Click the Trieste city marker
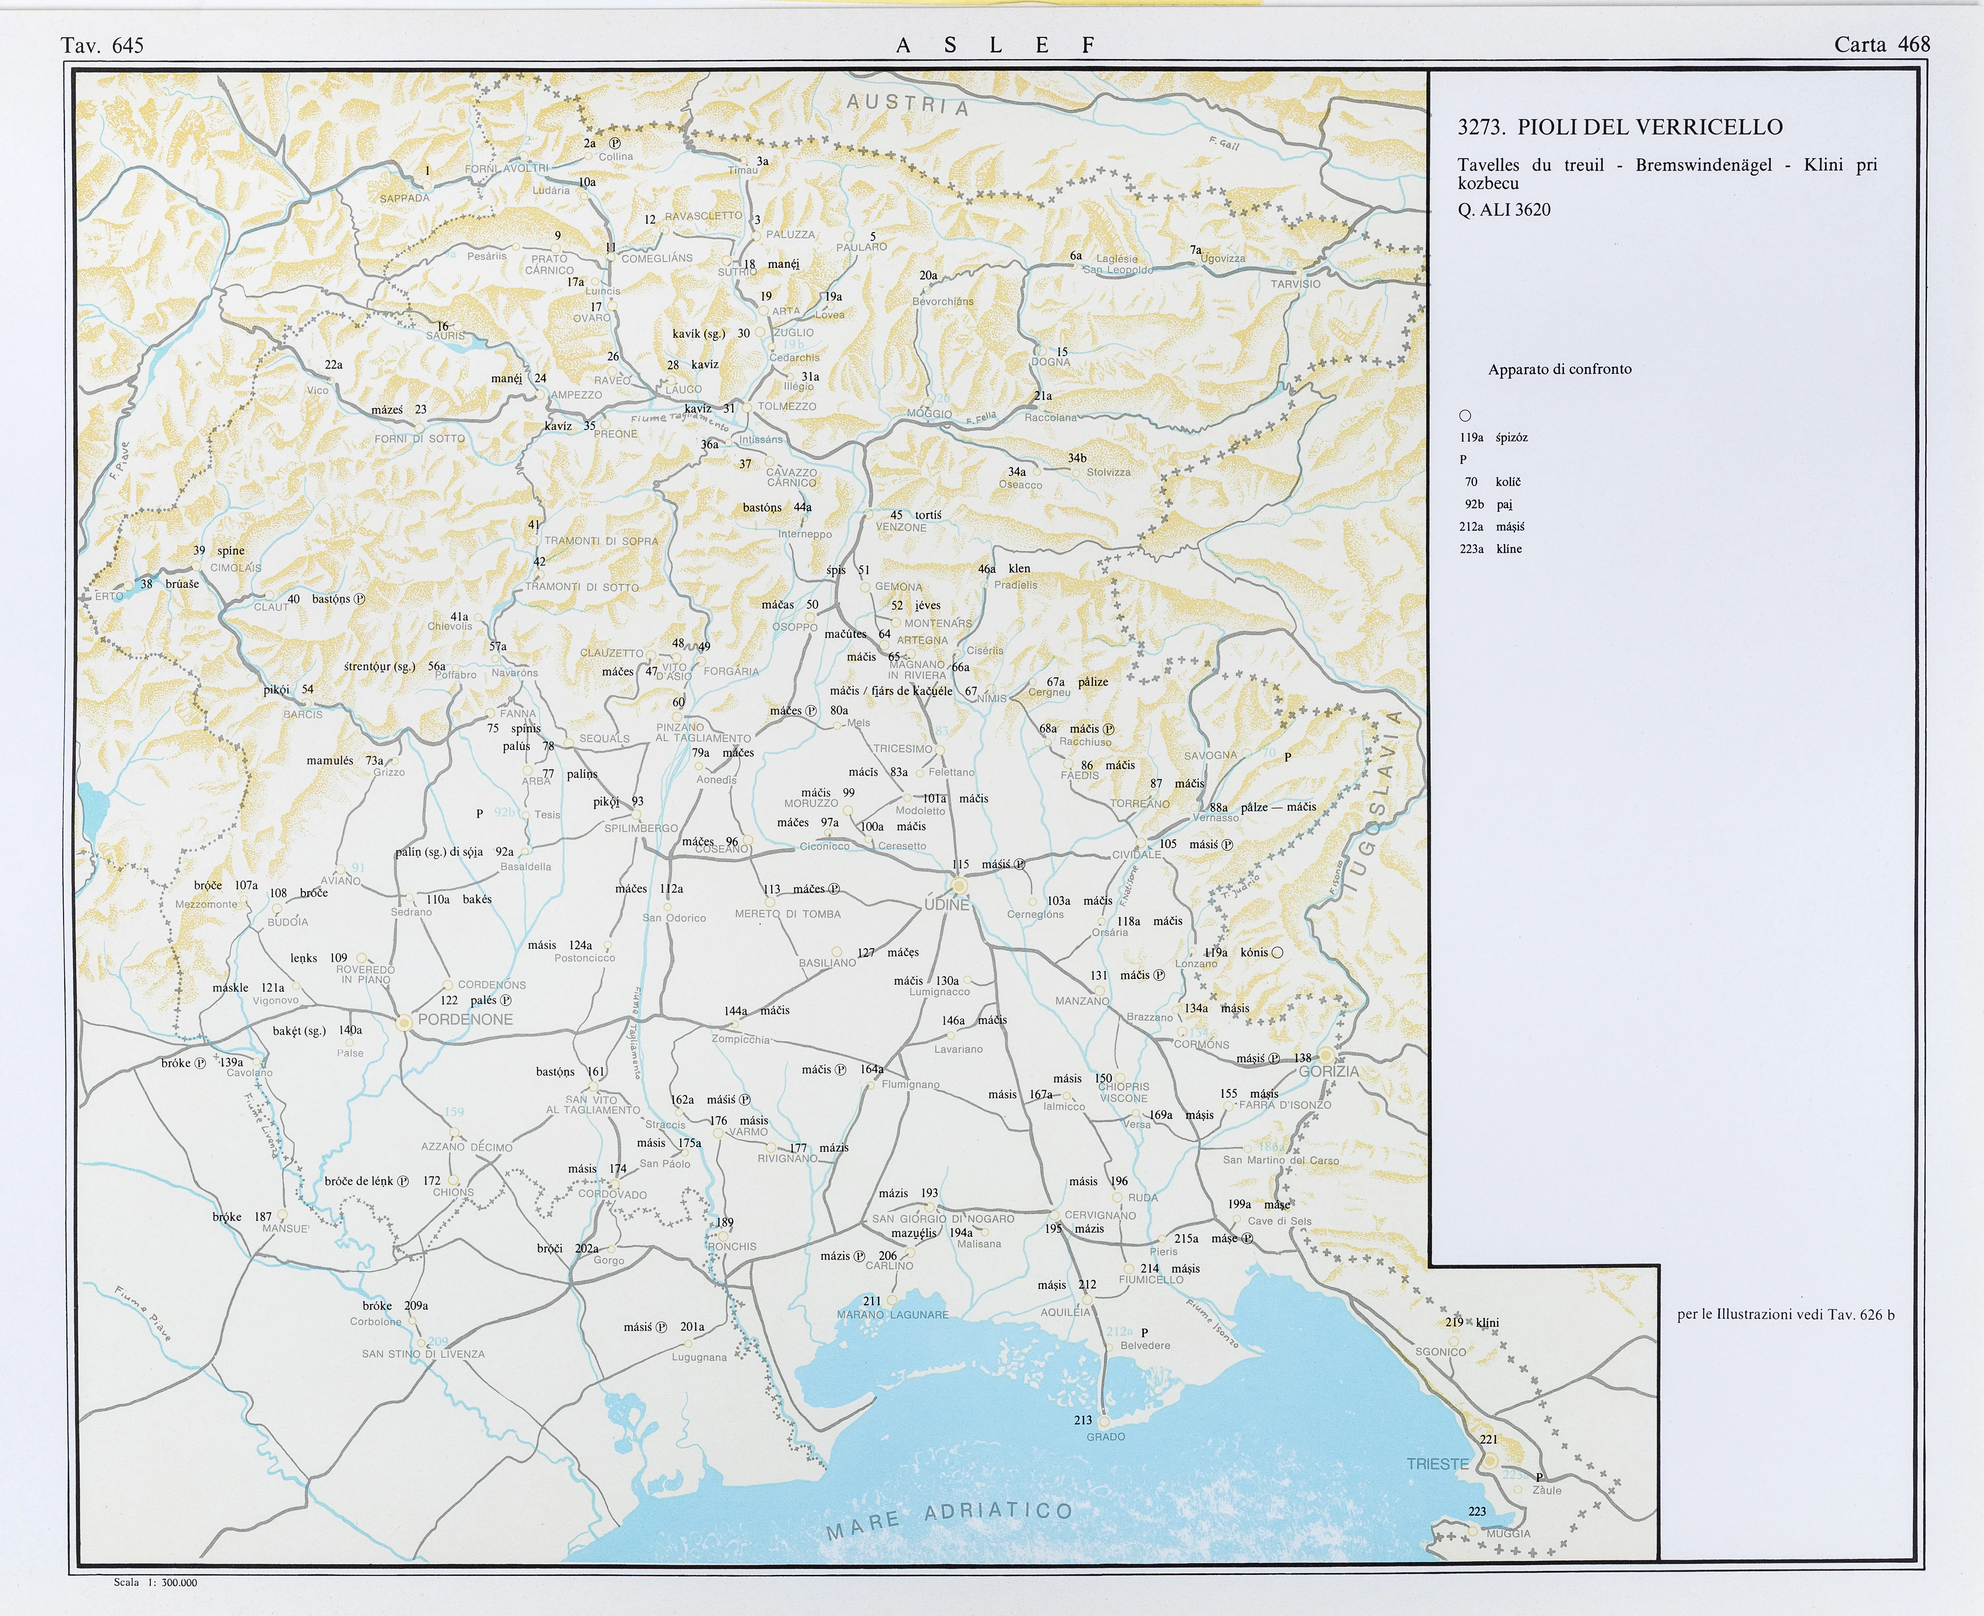Viewport: 1984px width, 1616px height. click(x=1490, y=1461)
